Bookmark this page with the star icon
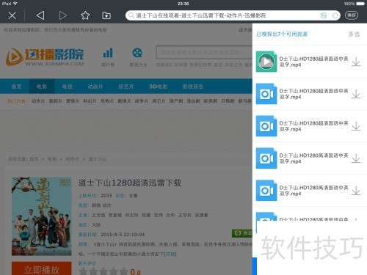 [x=85, y=15]
